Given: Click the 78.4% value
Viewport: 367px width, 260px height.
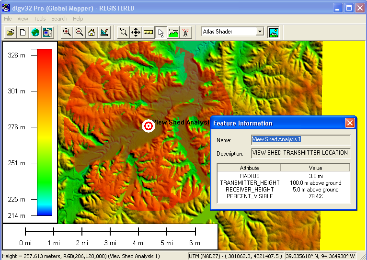Looking at the screenshot, I should 316,196.
